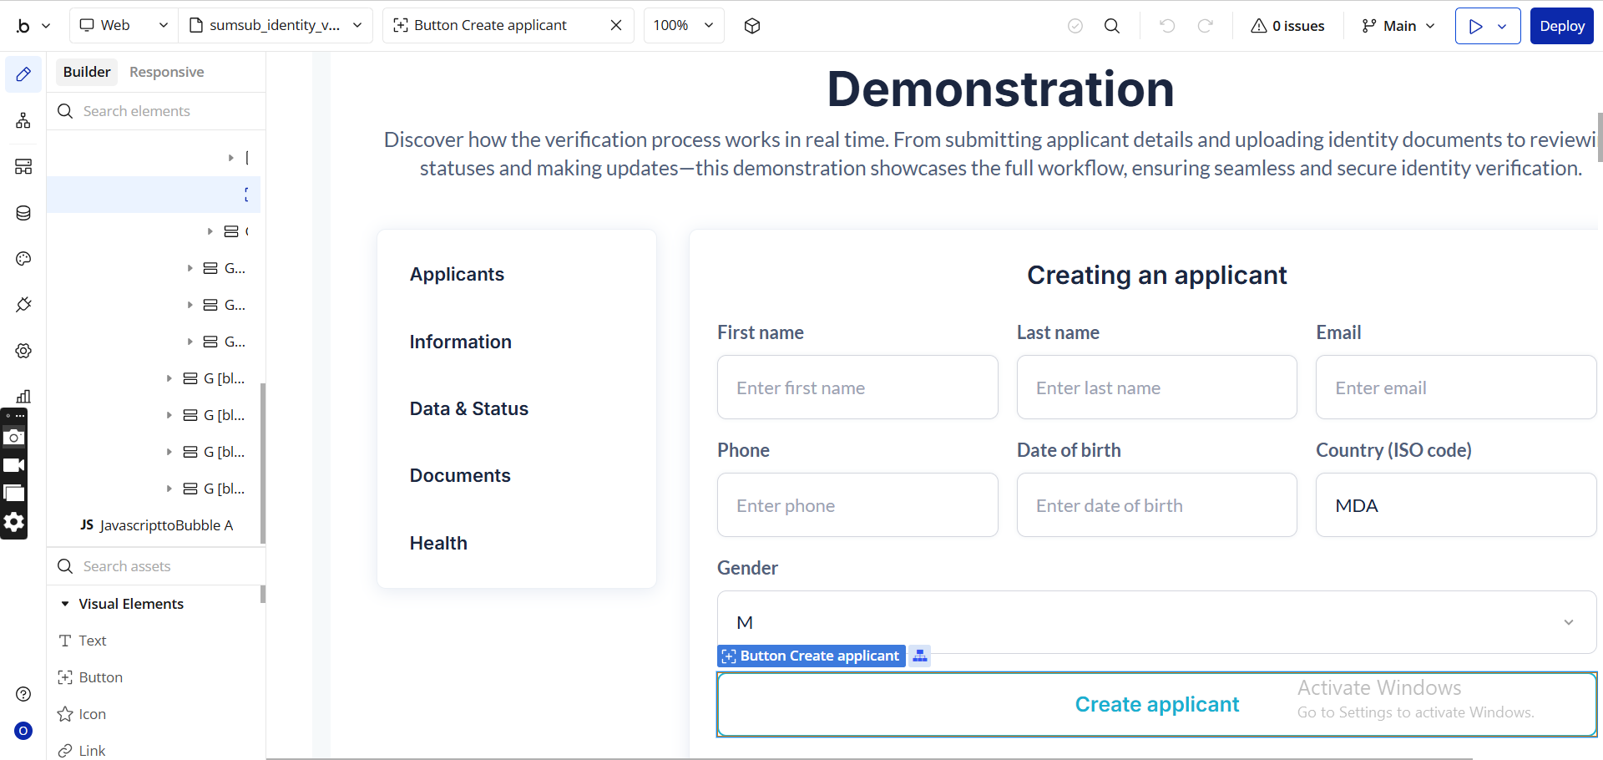Viewport: 1603px width, 760px height.
Task: Open the Gender dropdown showing M
Action: pos(1155,622)
